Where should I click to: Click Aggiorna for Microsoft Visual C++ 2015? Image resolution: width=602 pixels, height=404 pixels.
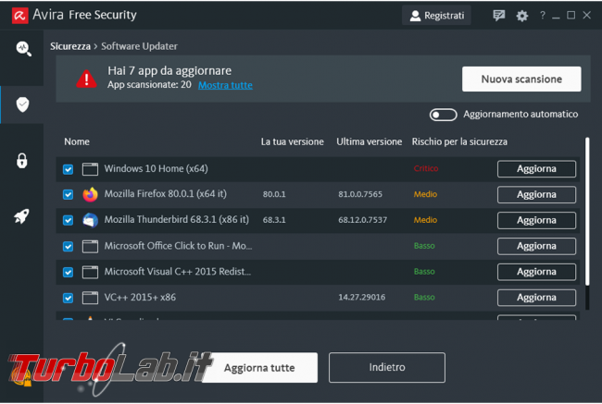(x=536, y=272)
